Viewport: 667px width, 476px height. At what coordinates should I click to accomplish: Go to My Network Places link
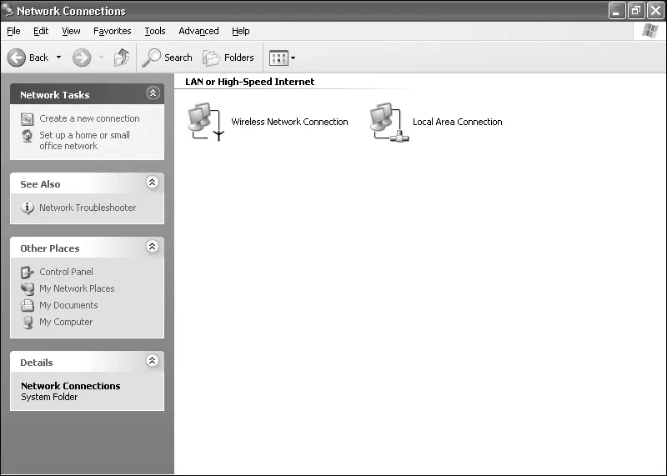pyautogui.click(x=77, y=288)
